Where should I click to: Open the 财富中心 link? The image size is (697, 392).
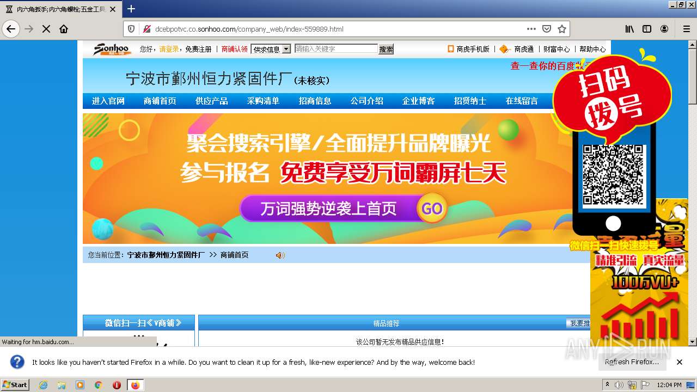tap(557, 49)
